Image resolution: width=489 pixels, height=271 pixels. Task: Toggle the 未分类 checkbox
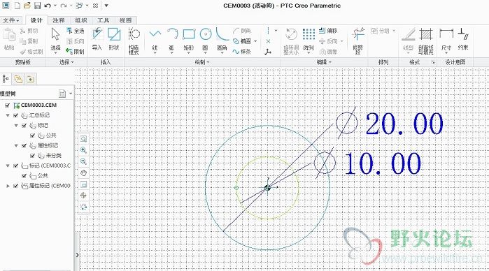[32, 156]
